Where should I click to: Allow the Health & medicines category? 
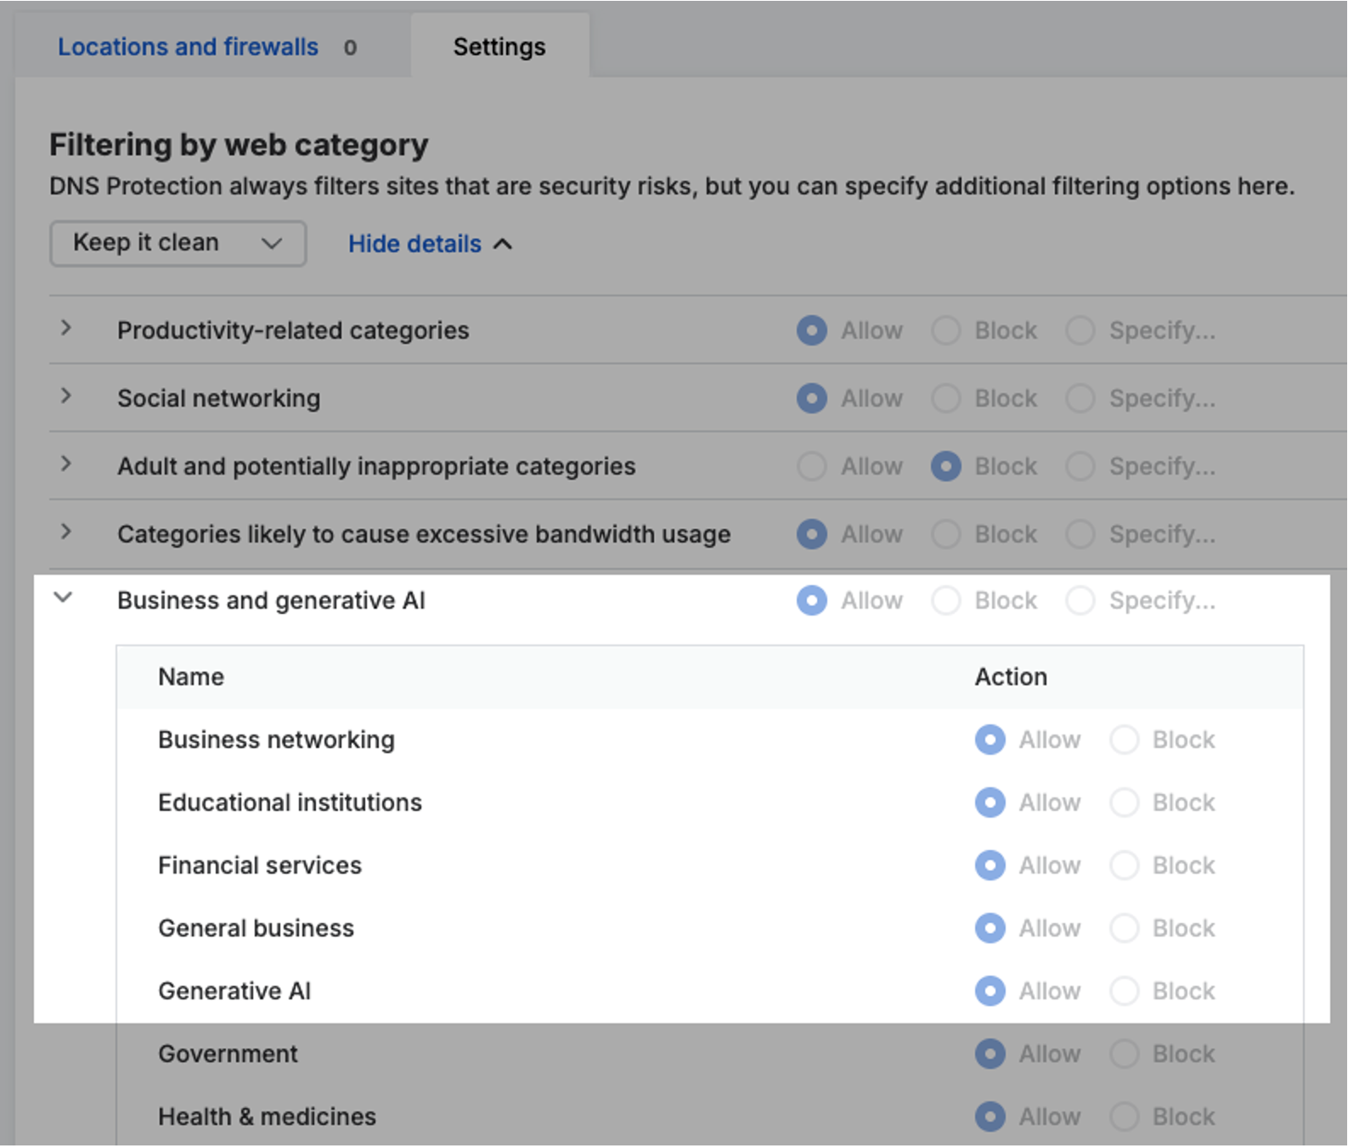[x=990, y=1117]
